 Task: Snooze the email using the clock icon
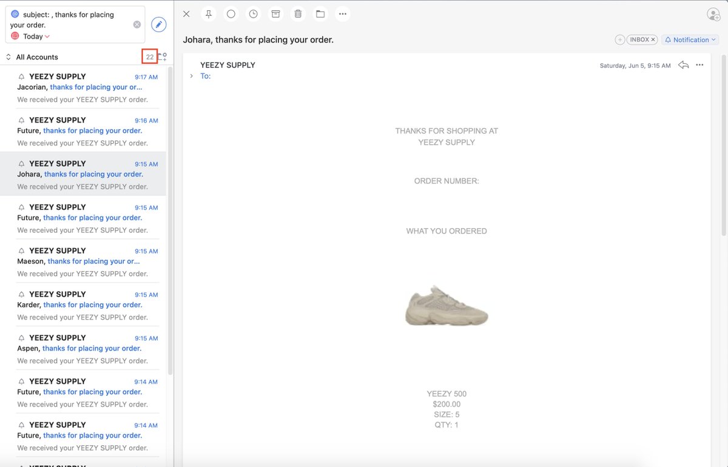254,14
